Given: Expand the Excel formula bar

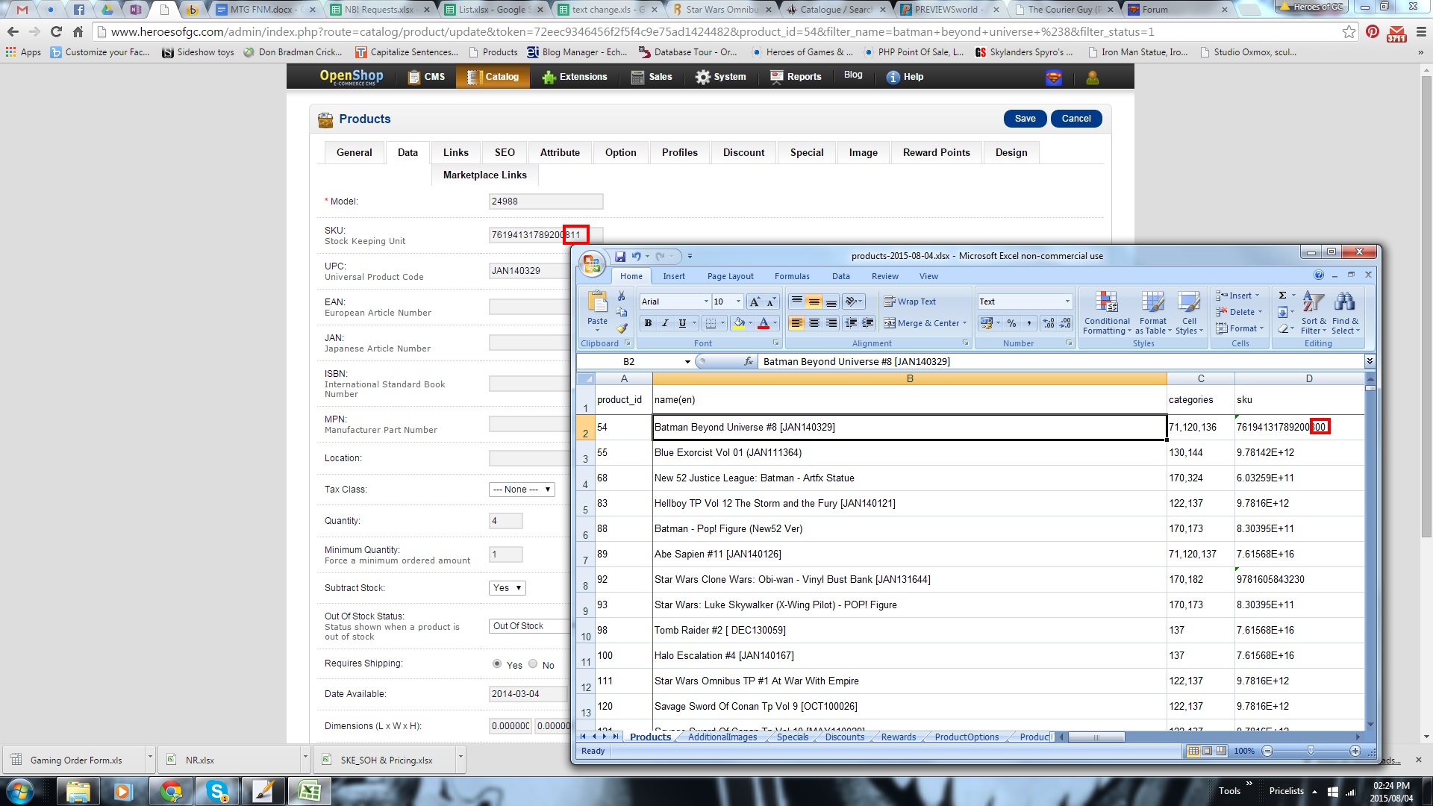Looking at the screenshot, I should coord(1370,361).
